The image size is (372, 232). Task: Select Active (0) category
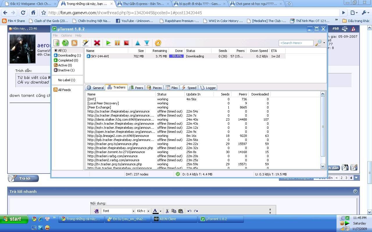pos(63,65)
